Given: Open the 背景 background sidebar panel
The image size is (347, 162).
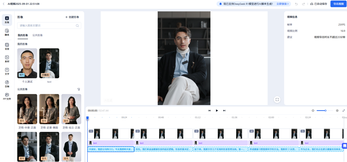Looking at the screenshot, I should [x=7, y=47].
